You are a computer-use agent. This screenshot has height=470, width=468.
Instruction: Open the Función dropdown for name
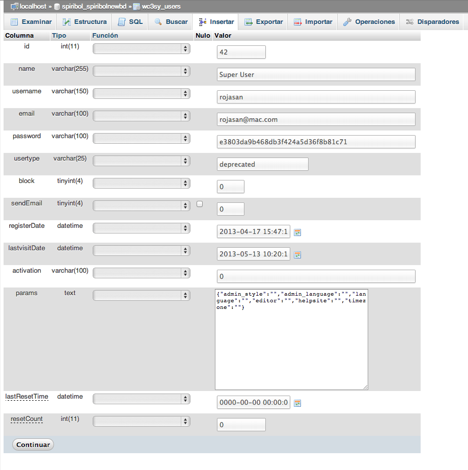coord(142,71)
